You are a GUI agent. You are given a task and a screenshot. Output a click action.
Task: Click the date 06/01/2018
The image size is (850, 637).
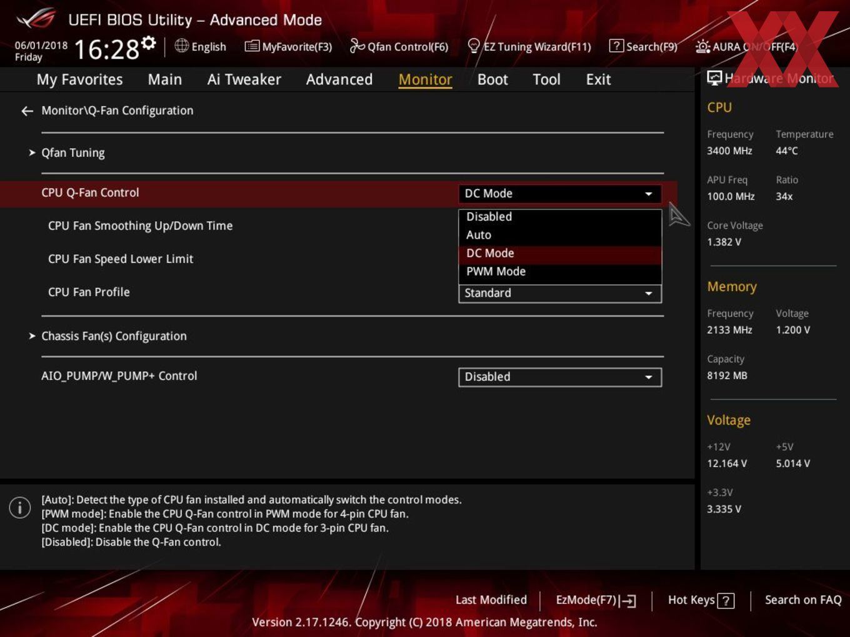[x=41, y=45]
